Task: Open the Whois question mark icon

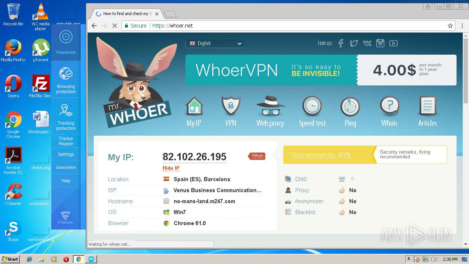Action: click(389, 106)
